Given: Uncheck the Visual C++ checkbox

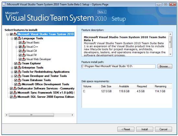Looking at the screenshot, I should 20,47.
